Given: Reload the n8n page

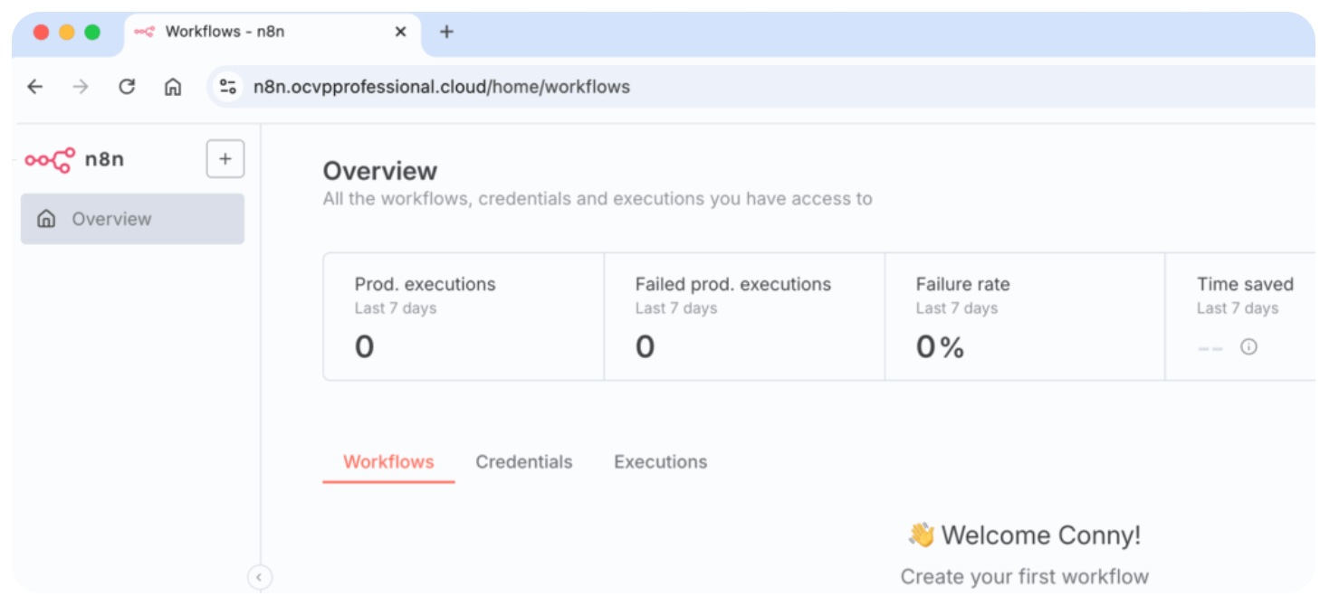Looking at the screenshot, I should (127, 87).
